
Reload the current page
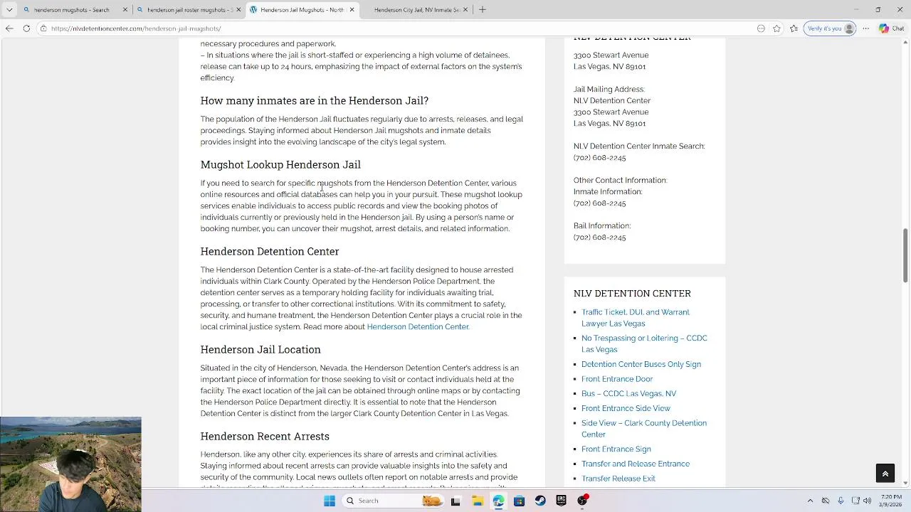pyautogui.click(x=26, y=28)
